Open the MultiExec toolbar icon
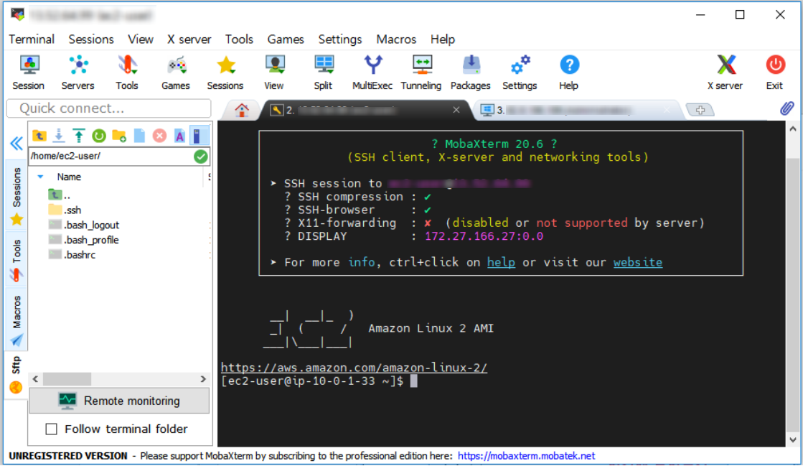Image resolution: width=803 pixels, height=466 pixels. 372,73
